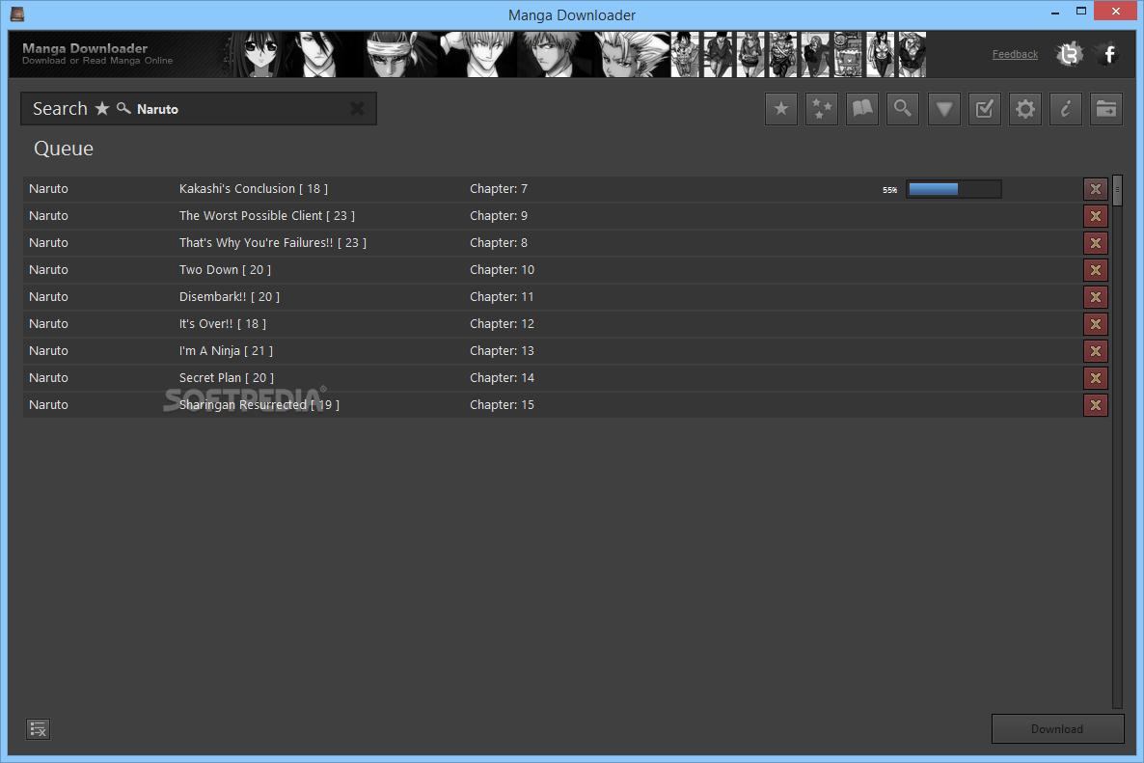Remove That's Why You're Failures!! from queue
The image size is (1144, 763).
[x=1095, y=243]
